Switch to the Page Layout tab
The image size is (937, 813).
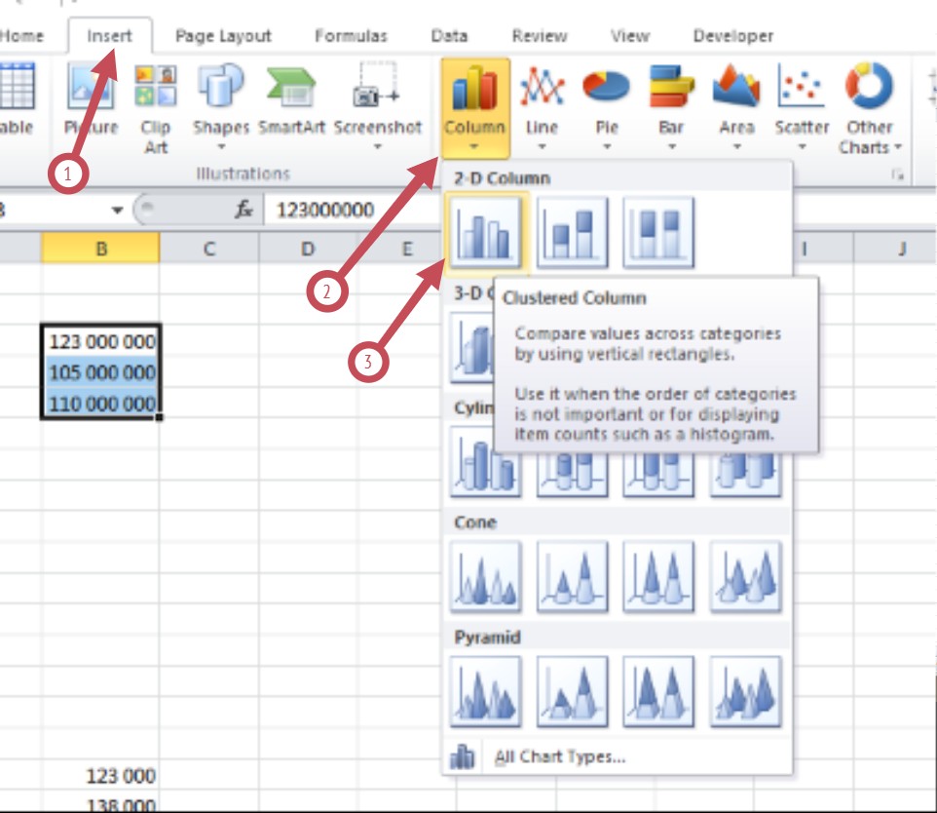(x=222, y=36)
